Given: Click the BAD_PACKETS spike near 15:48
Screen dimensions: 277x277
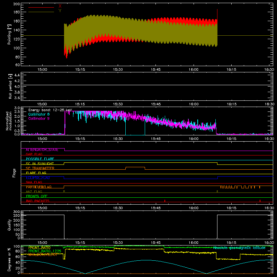Looking at the screenshot, I should coord(165,201).
